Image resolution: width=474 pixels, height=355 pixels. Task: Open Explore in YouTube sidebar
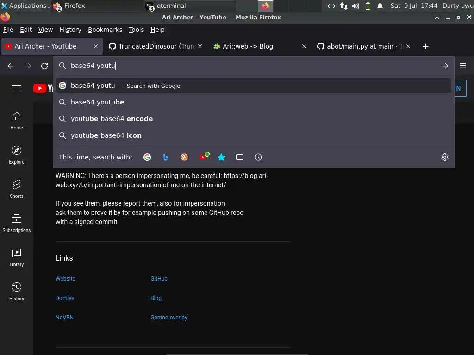[x=17, y=155]
